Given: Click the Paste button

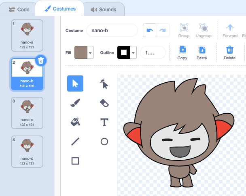Looking at the screenshot, I should pos(202,52).
